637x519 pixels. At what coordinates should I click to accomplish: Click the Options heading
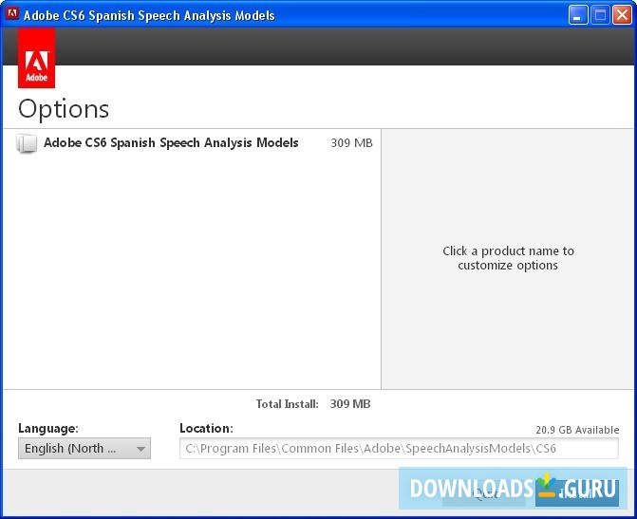click(64, 109)
